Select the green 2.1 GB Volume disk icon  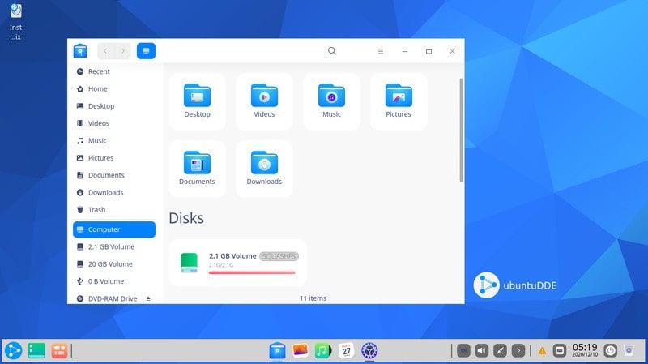click(190, 263)
